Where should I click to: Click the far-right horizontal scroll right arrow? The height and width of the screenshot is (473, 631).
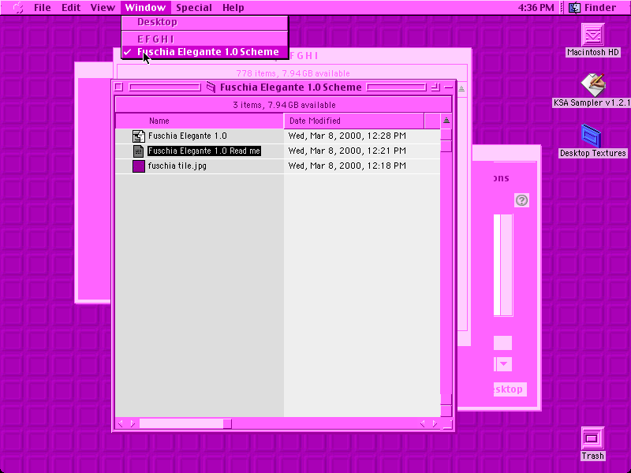click(435, 423)
